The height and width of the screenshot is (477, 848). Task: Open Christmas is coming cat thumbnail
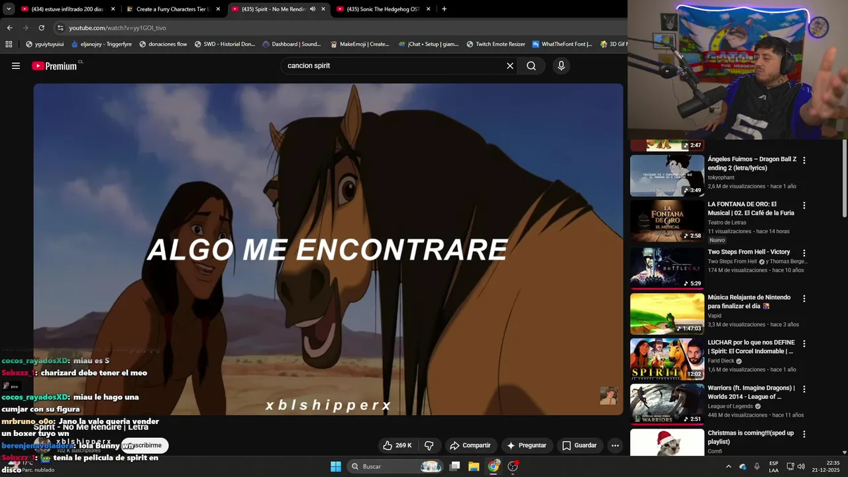point(667,443)
